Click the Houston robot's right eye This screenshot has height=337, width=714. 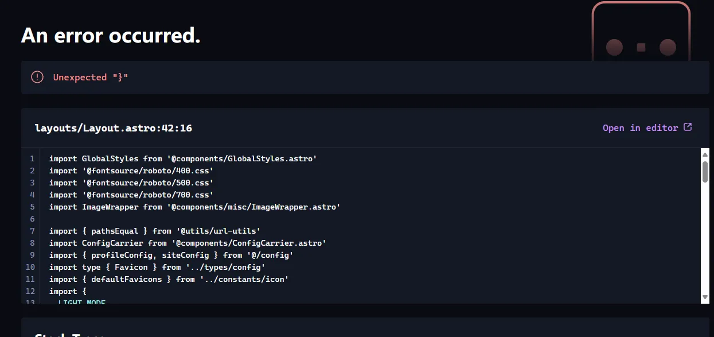pos(668,47)
